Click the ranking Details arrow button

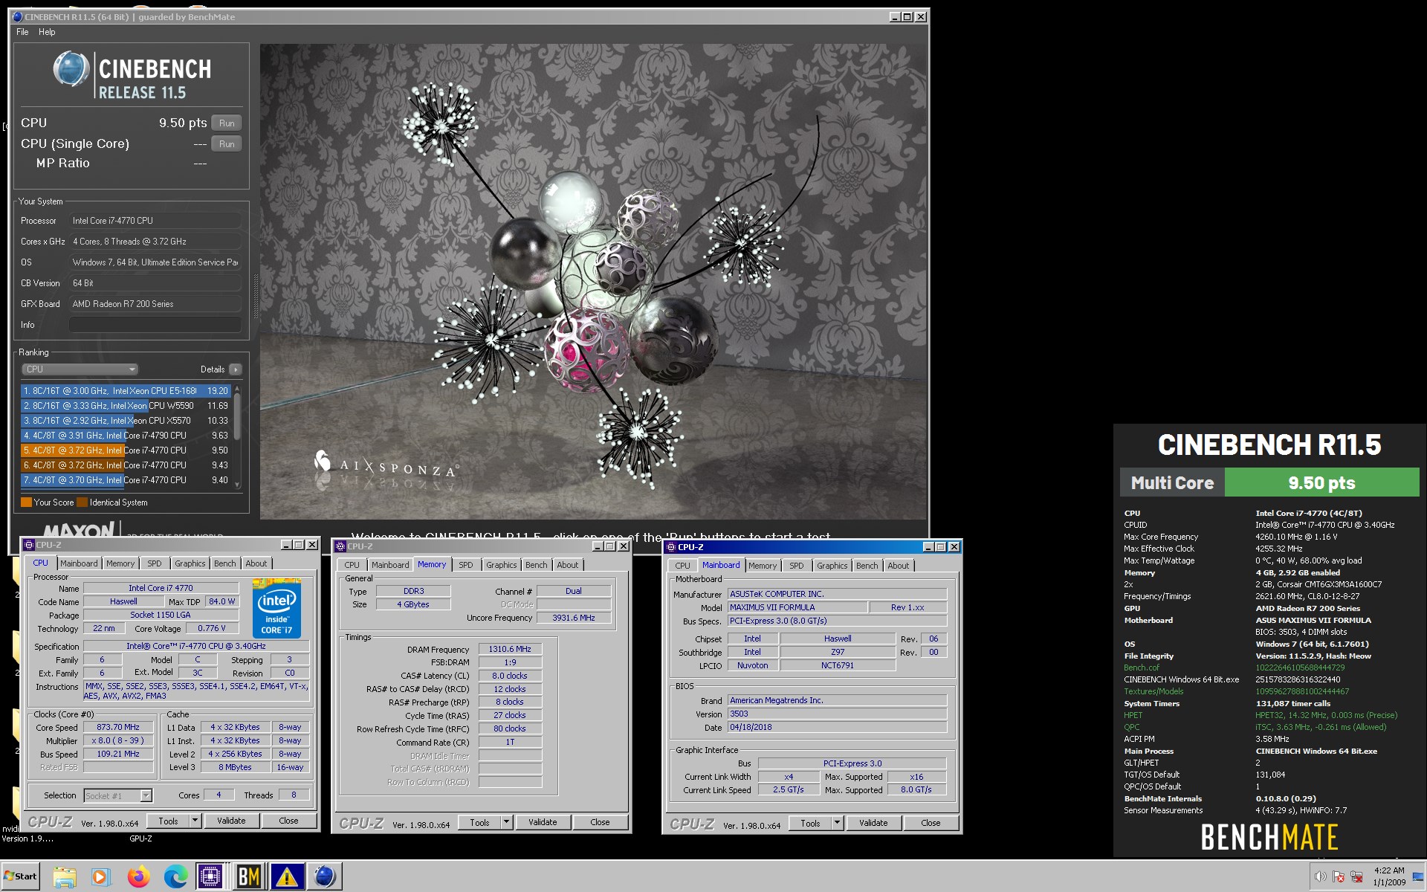pyautogui.click(x=236, y=369)
